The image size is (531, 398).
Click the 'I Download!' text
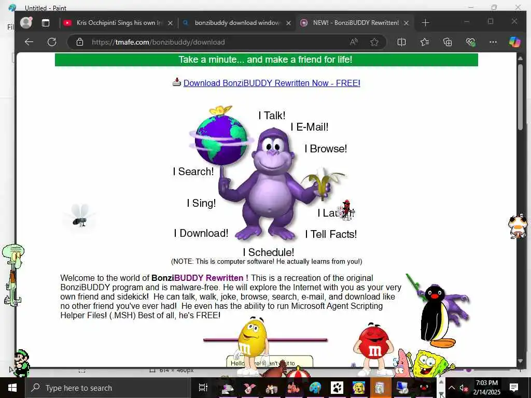click(x=201, y=233)
